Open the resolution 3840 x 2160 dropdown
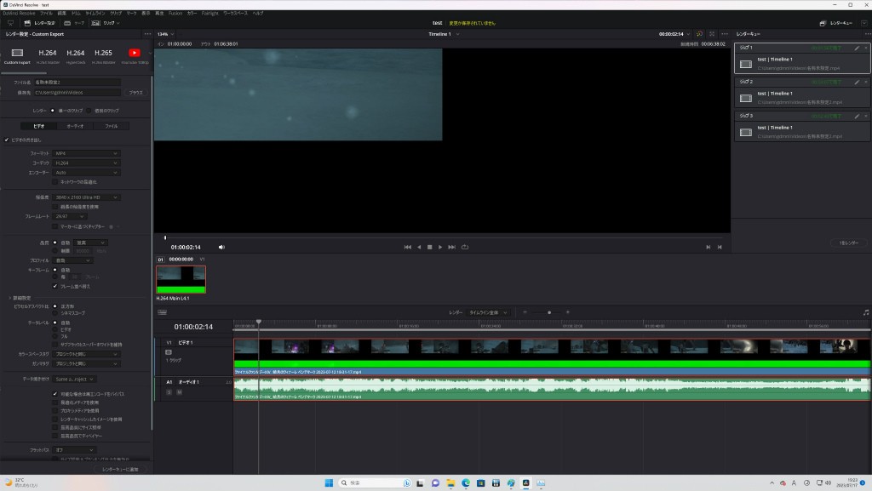This screenshot has height=491, width=872. (x=87, y=197)
